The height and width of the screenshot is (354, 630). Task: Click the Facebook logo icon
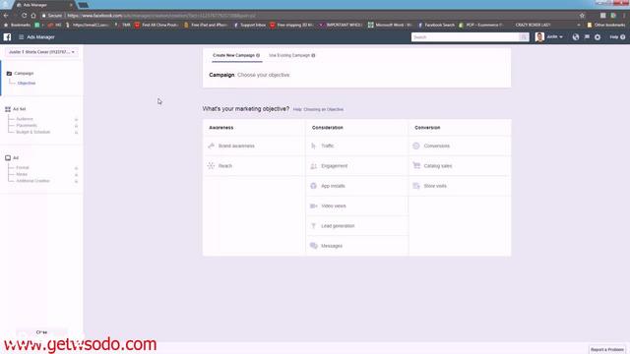pos(7,37)
